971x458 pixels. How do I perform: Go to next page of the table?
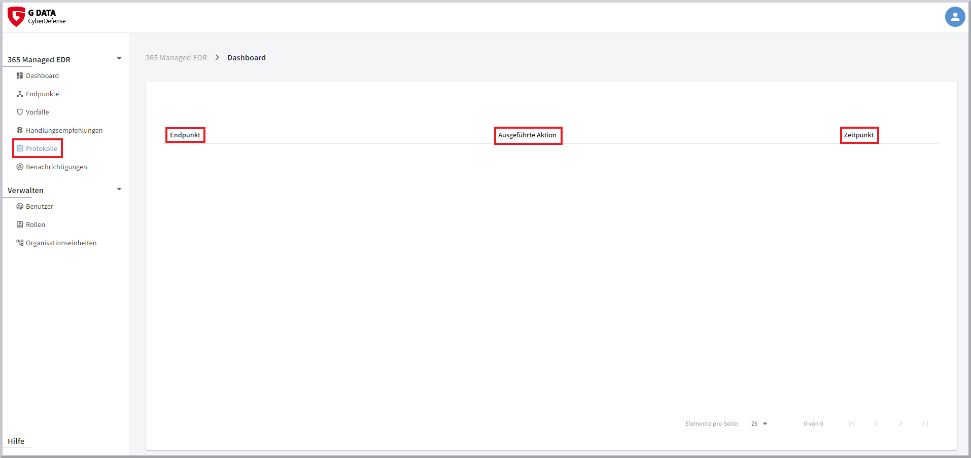pos(900,424)
